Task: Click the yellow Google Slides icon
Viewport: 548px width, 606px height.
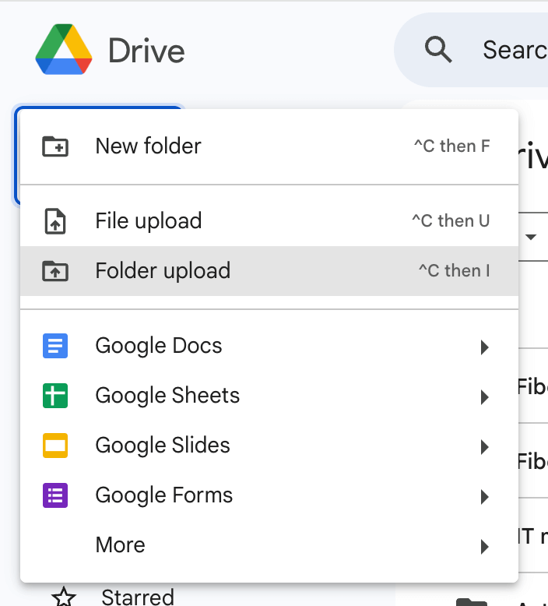Action: pyautogui.click(x=55, y=446)
